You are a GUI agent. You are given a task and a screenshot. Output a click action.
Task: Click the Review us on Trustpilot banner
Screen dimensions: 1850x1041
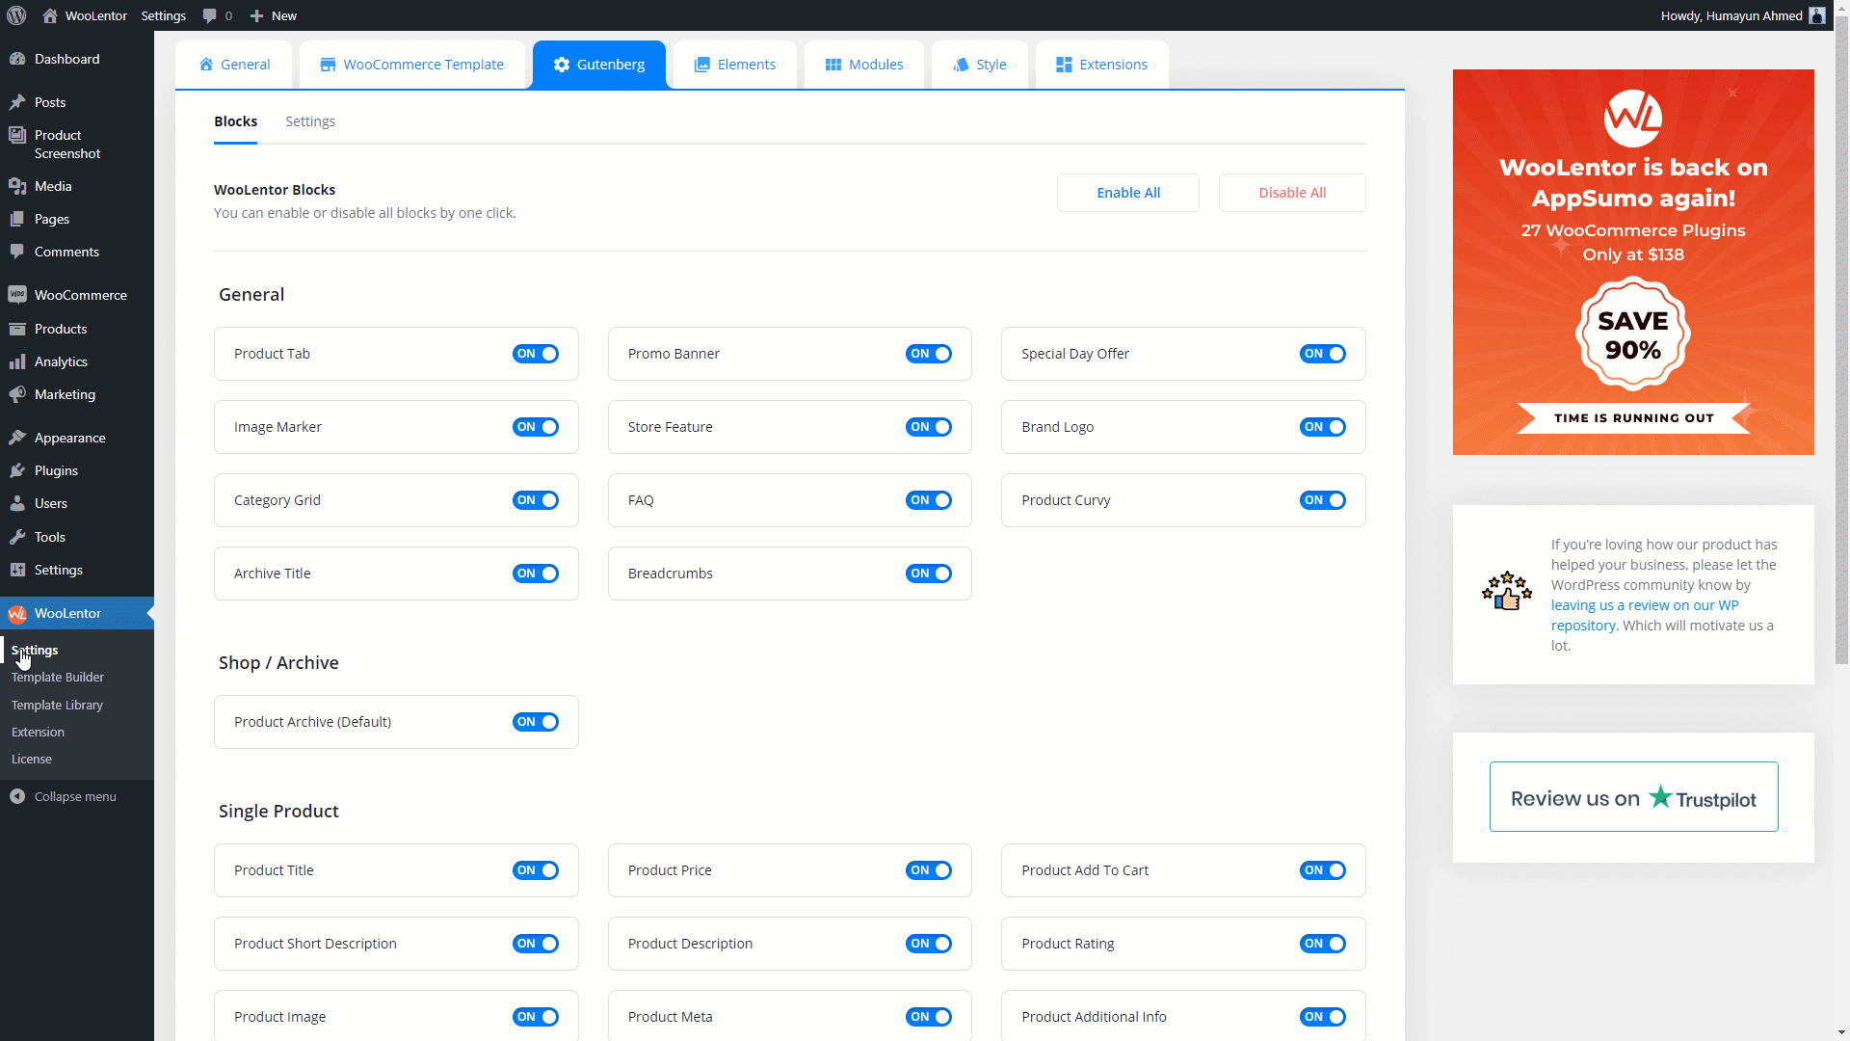(1633, 797)
